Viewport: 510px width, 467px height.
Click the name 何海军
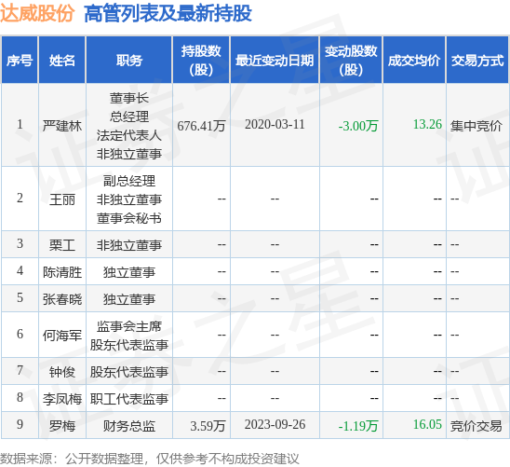coord(62,336)
